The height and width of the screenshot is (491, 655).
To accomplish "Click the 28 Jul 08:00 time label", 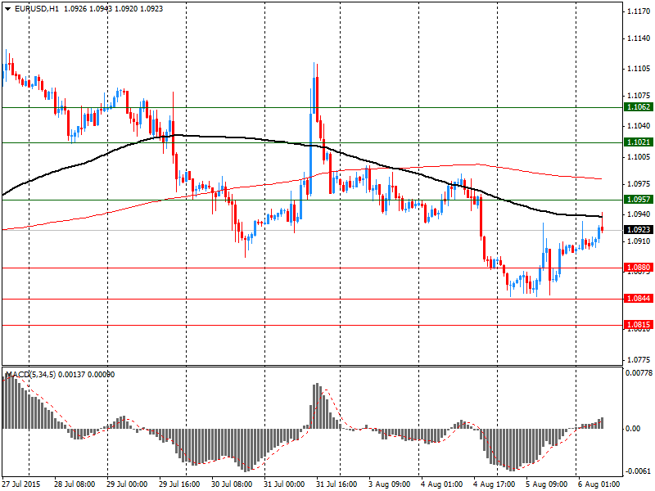I will [x=75, y=484].
